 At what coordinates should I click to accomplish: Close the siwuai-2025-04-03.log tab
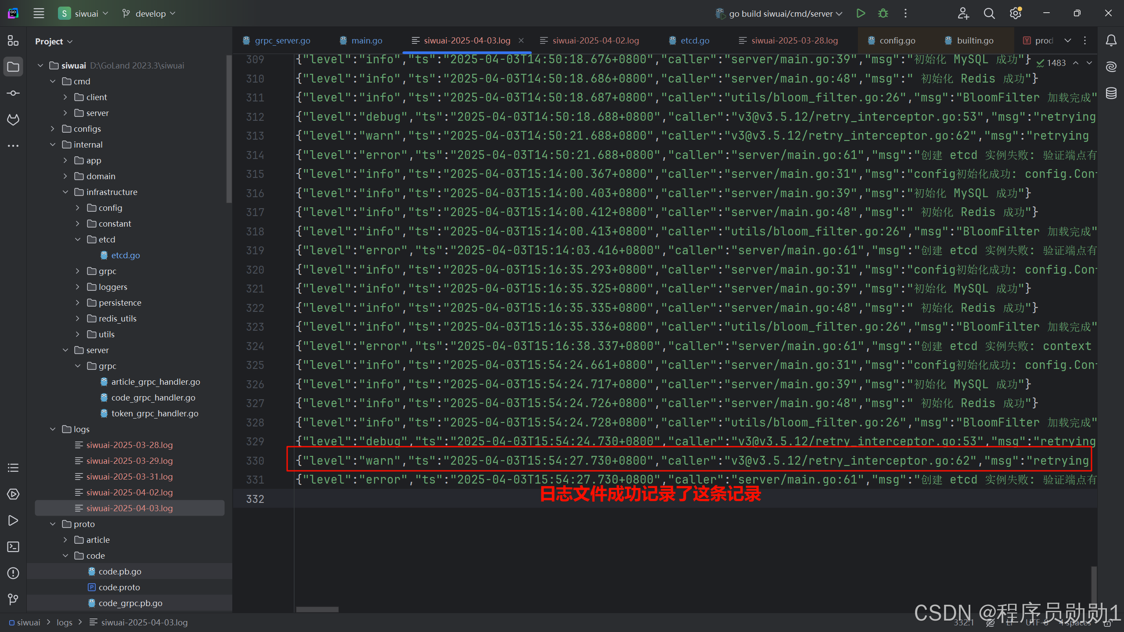[521, 40]
